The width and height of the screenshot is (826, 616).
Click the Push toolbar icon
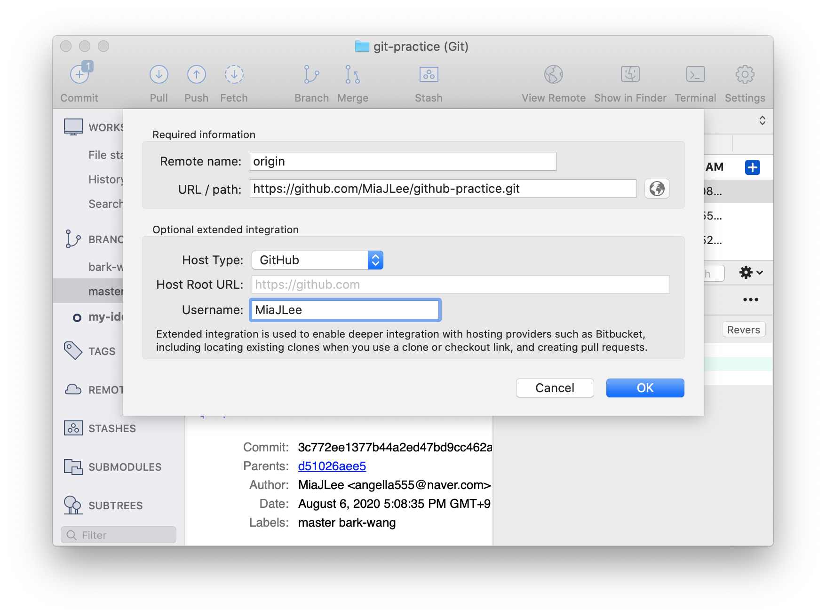pos(197,74)
